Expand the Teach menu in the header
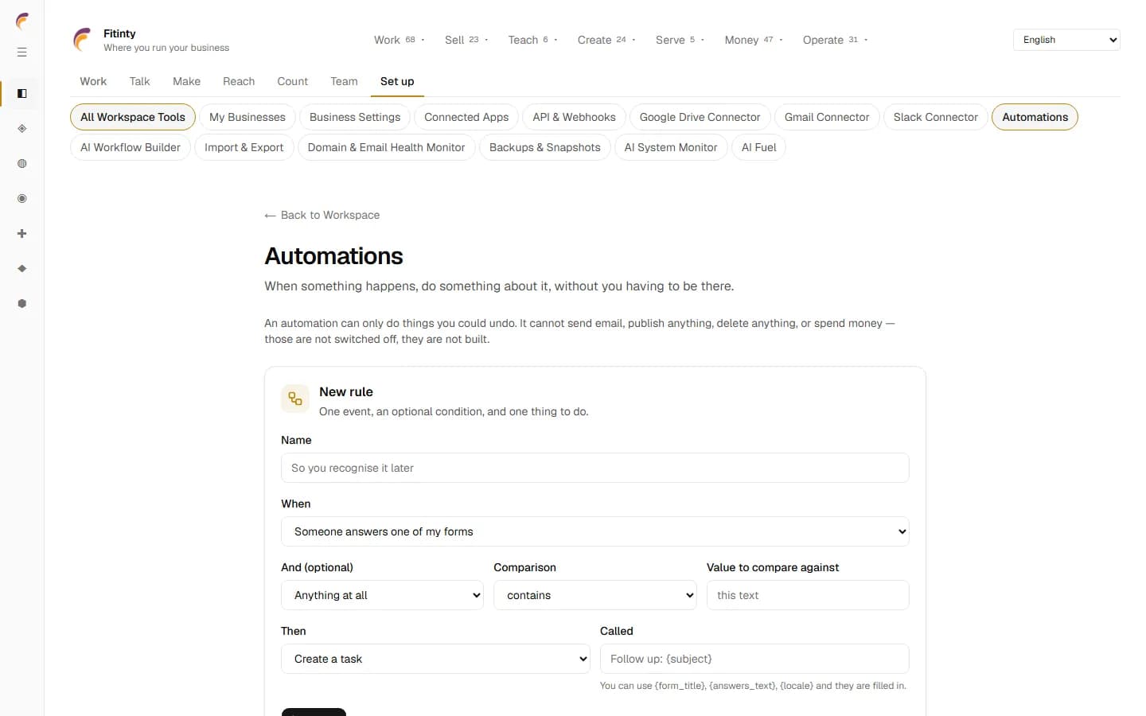 [x=532, y=40]
